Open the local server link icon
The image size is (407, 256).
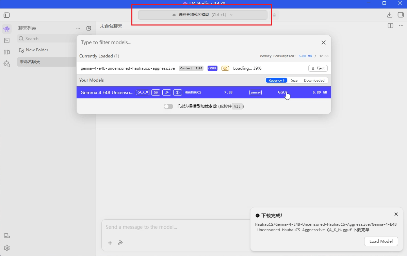click(7, 236)
